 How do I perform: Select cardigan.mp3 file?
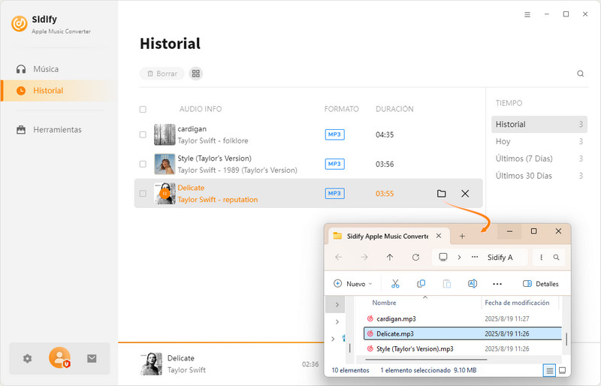coord(462,318)
